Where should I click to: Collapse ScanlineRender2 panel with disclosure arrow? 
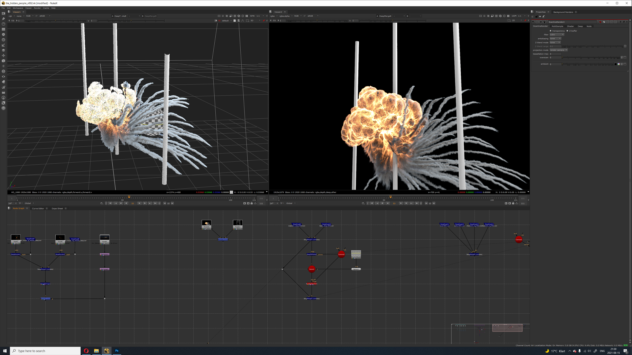pyautogui.click(x=533, y=22)
